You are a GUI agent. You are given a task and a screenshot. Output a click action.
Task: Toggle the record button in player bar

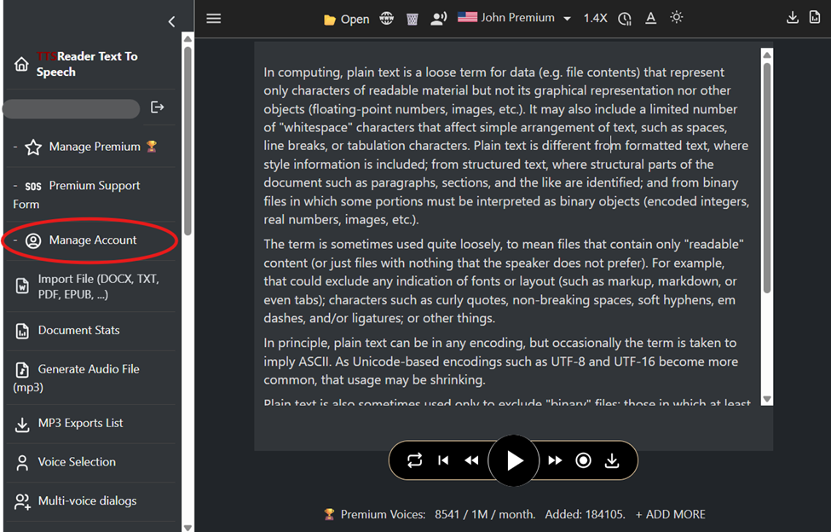583,460
